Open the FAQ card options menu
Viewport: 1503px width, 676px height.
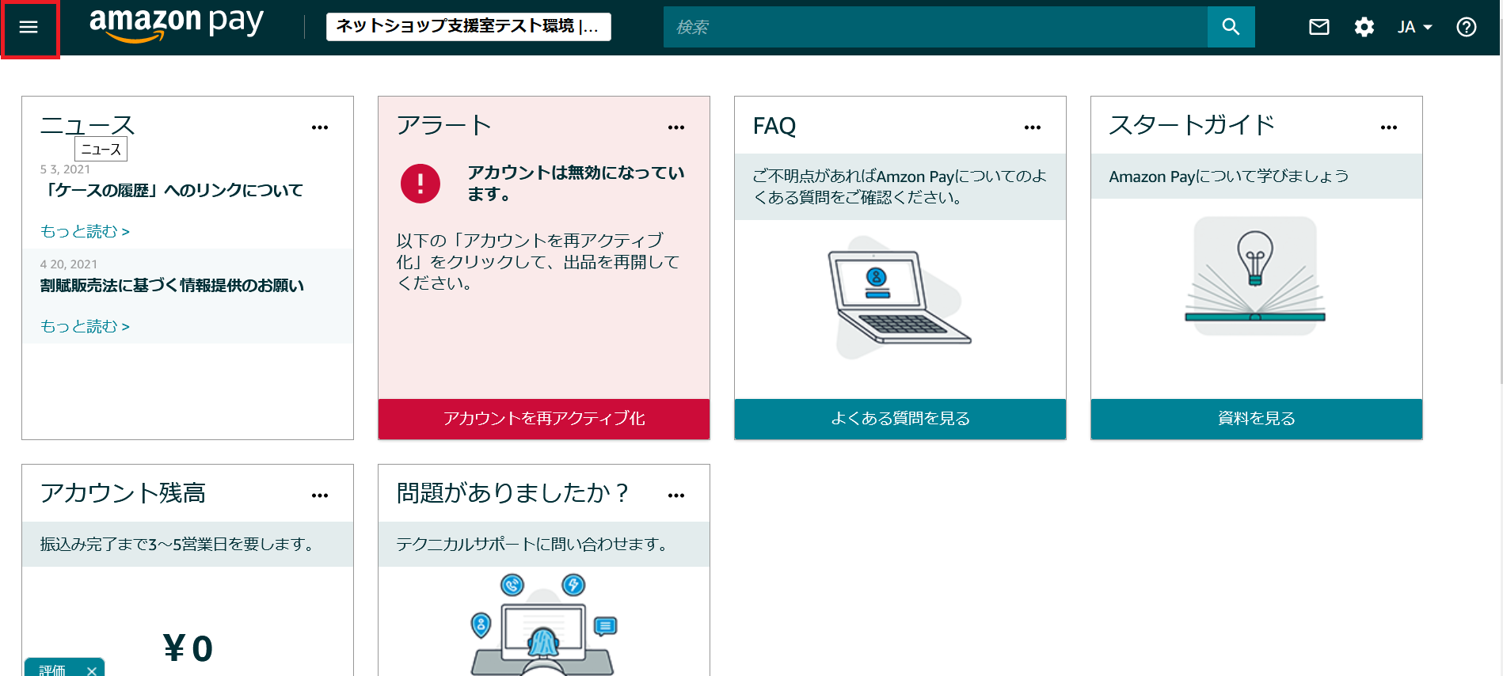click(x=1033, y=127)
